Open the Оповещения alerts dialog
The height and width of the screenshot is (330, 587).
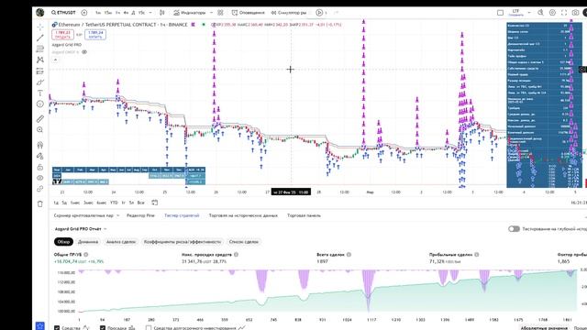pos(248,12)
